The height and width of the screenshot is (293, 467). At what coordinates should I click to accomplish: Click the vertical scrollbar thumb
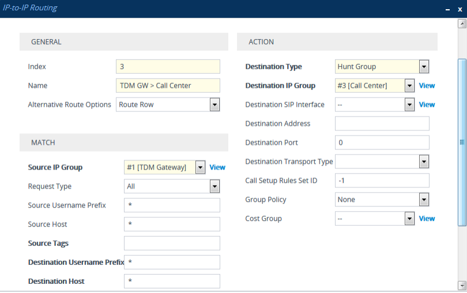click(461, 141)
